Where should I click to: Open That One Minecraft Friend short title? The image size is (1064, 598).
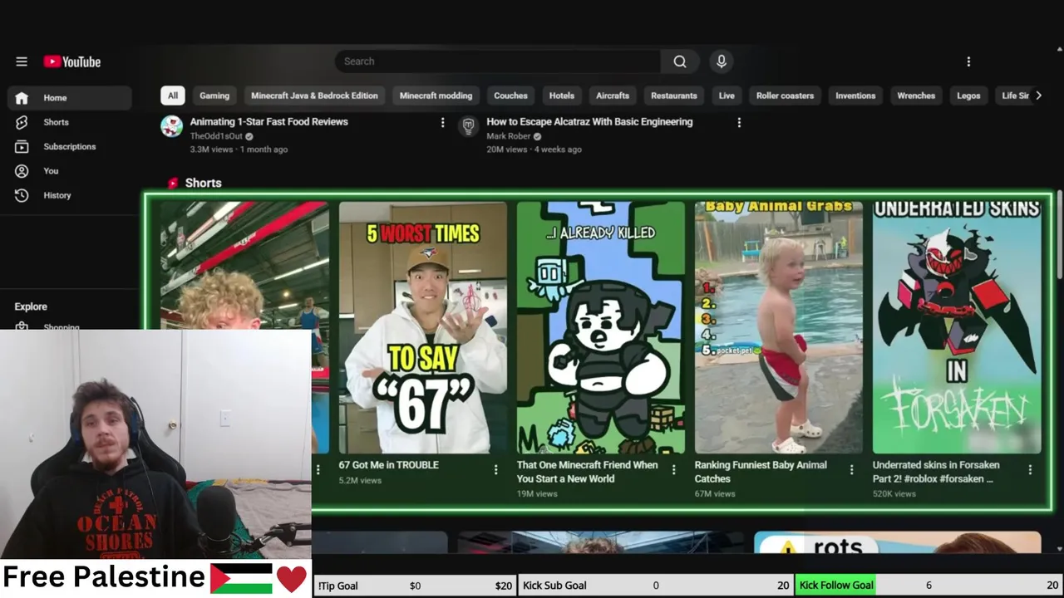(587, 472)
